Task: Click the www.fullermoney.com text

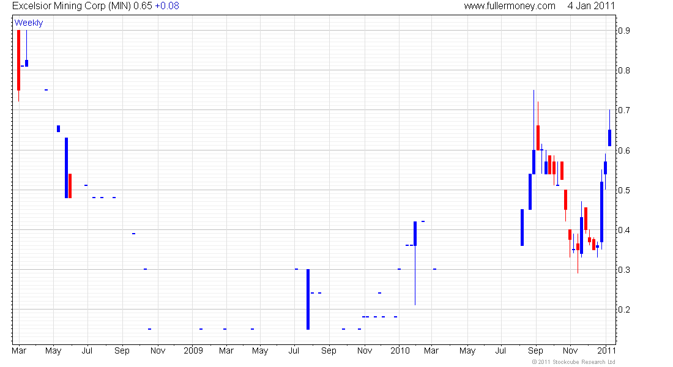Action: 510,6
